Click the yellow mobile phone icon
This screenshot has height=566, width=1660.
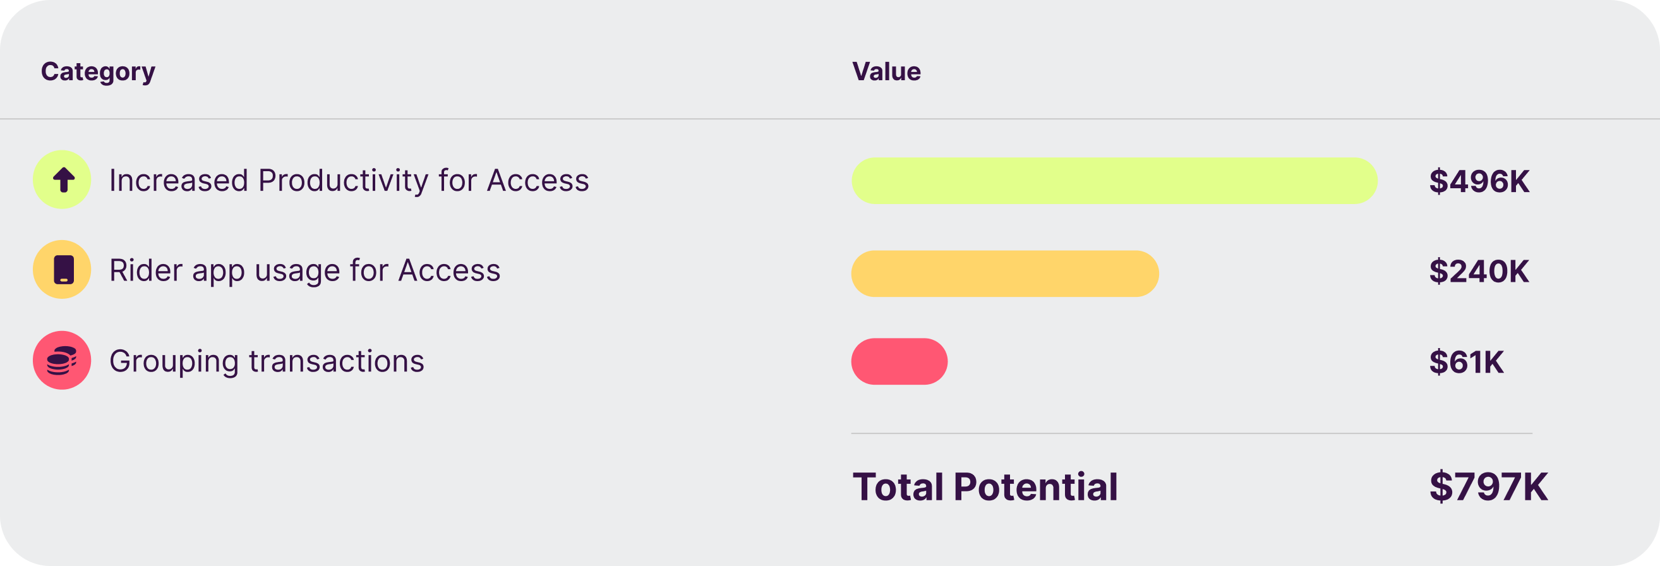point(62,270)
